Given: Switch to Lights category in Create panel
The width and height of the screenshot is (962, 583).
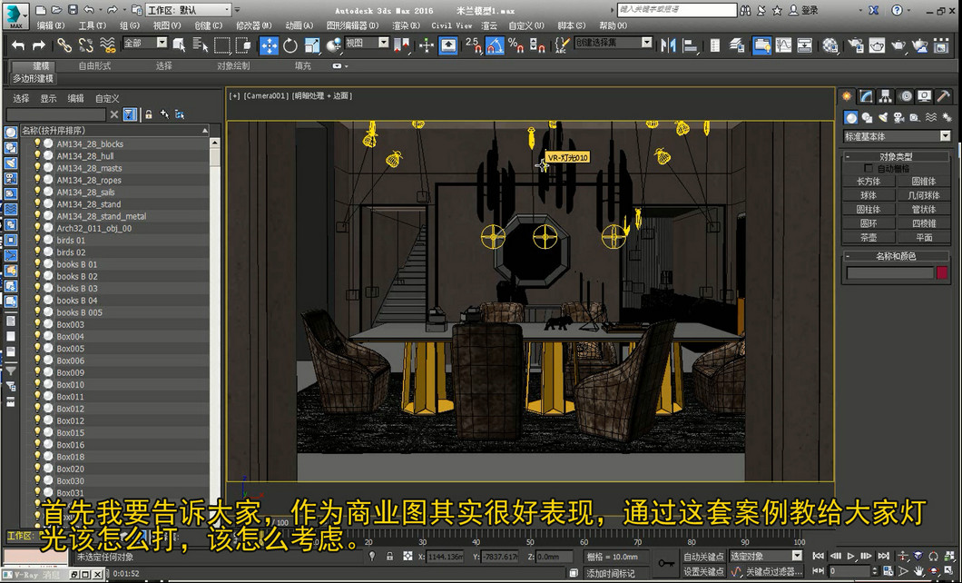Looking at the screenshot, I should point(883,117).
